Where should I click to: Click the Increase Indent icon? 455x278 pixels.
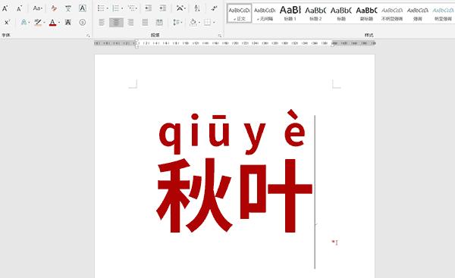(163, 8)
